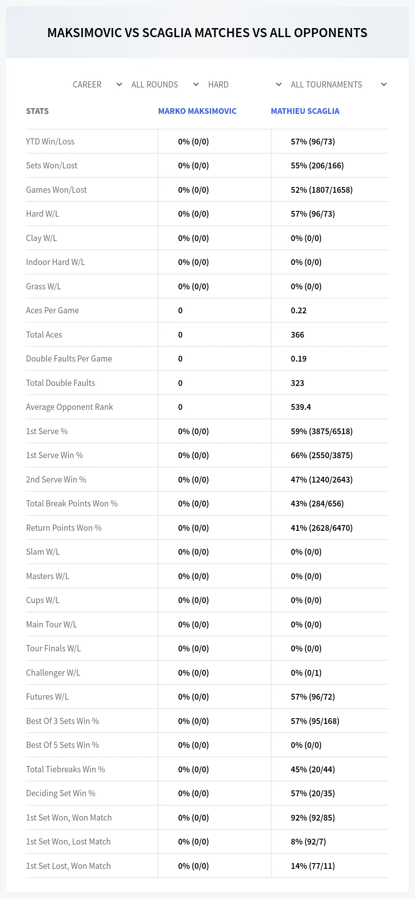
Task: Open the HARD surface dropdown
Action: [x=245, y=85]
